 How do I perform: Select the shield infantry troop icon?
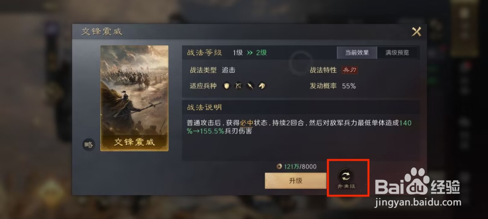click(227, 86)
